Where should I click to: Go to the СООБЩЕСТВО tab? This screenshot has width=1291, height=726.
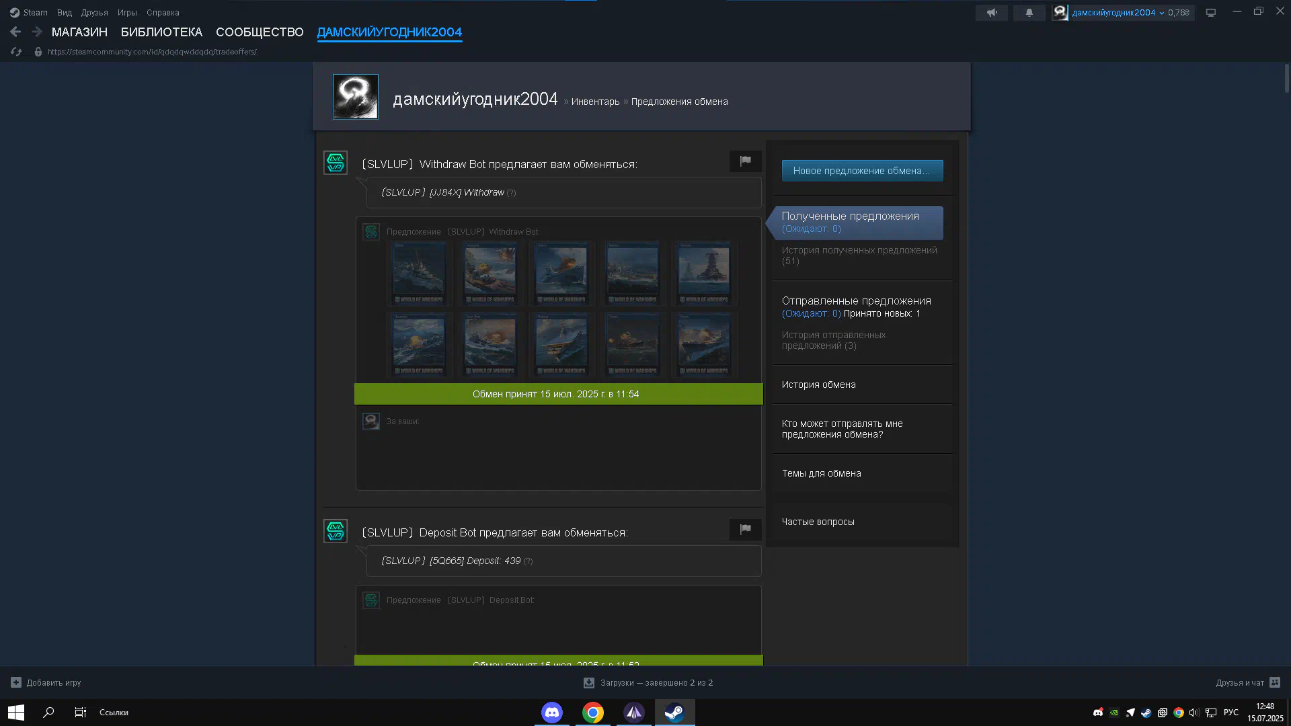(260, 32)
